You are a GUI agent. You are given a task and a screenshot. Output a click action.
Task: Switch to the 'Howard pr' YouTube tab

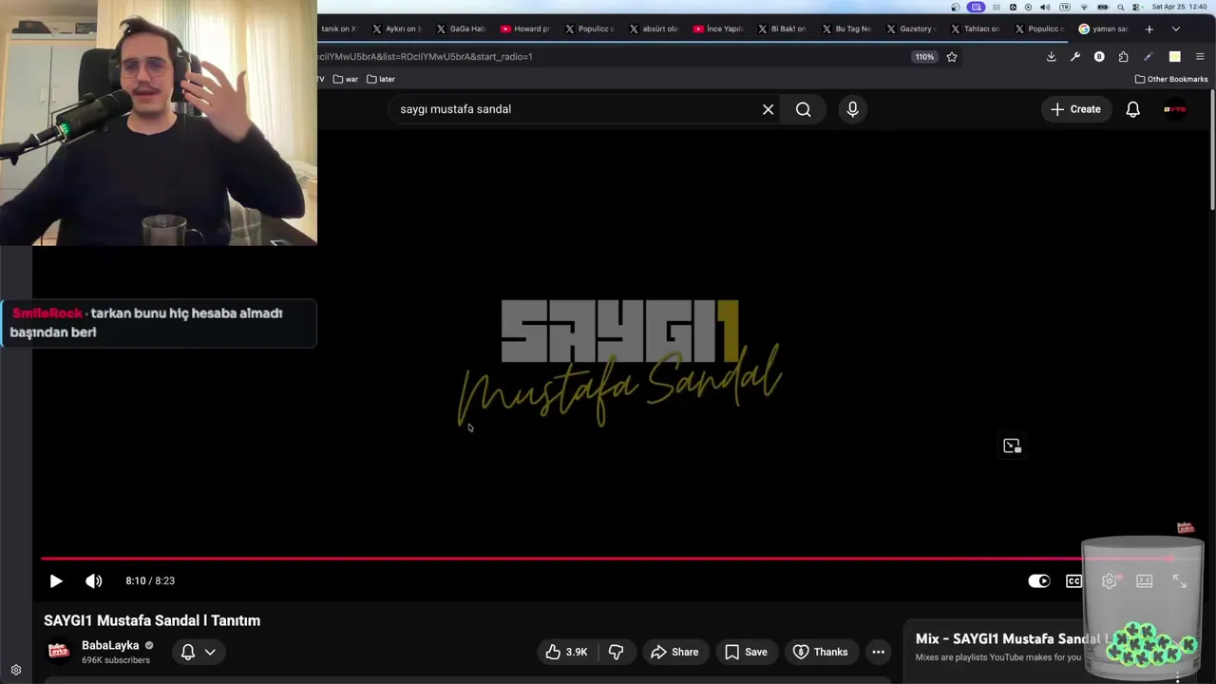tap(525, 28)
